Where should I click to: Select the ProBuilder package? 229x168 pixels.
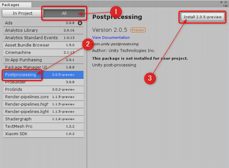[x=43, y=82]
